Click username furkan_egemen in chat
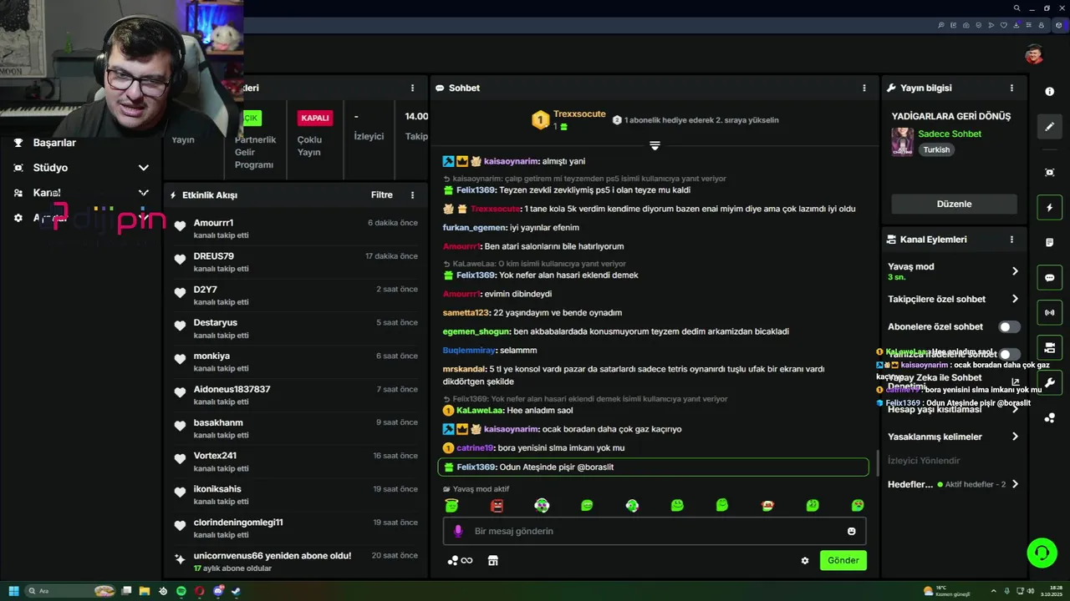The height and width of the screenshot is (601, 1070). [475, 228]
